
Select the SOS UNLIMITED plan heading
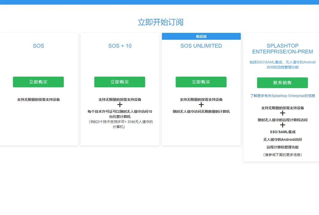(x=201, y=46)
